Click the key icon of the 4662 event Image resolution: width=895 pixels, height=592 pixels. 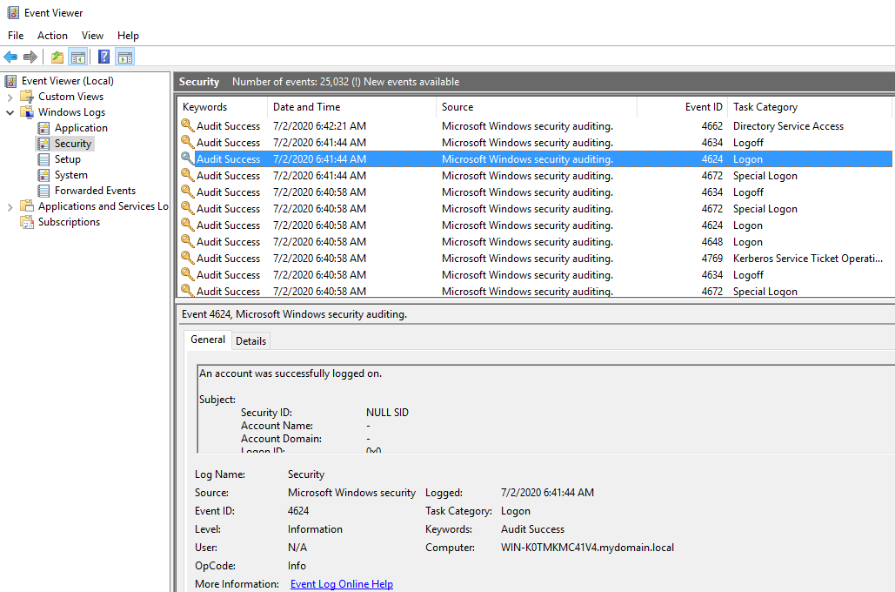[187, 126]
